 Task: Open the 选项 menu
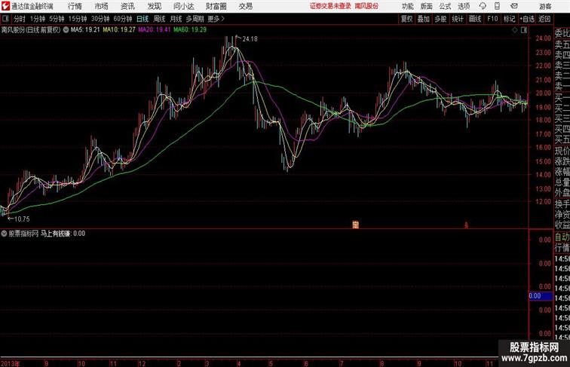tap(464, 6)
